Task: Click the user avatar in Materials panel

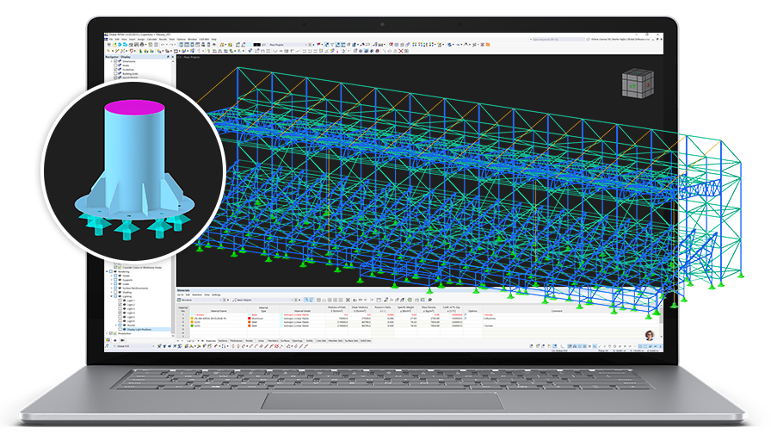Action: [x=650, y=335]
